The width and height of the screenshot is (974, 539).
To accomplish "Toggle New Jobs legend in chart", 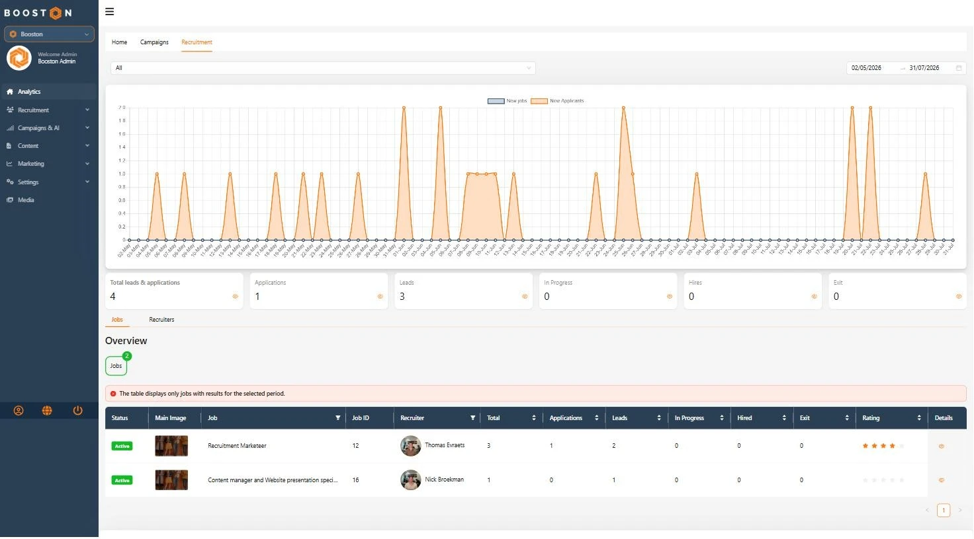I will (x=508, y=101).
